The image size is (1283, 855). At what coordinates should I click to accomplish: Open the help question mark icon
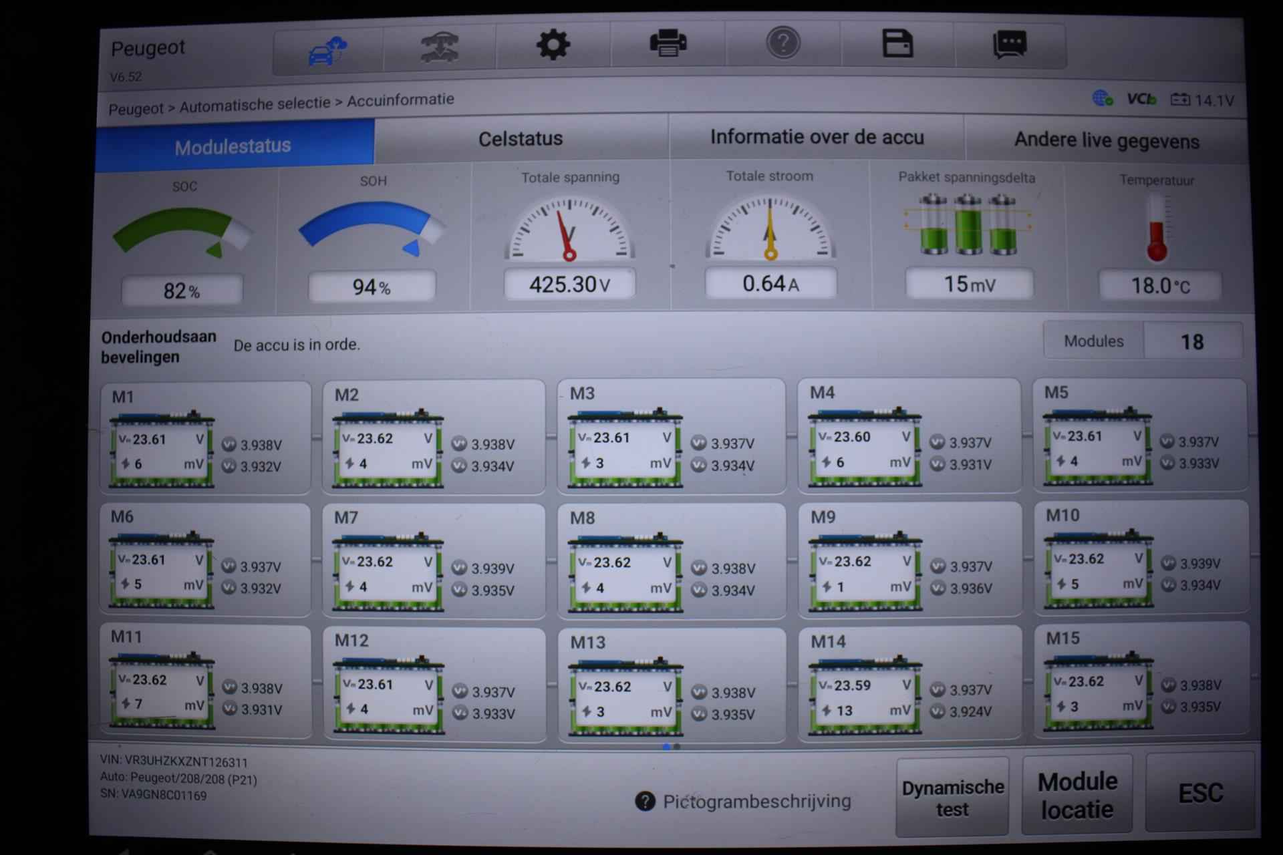coord(782,43)
